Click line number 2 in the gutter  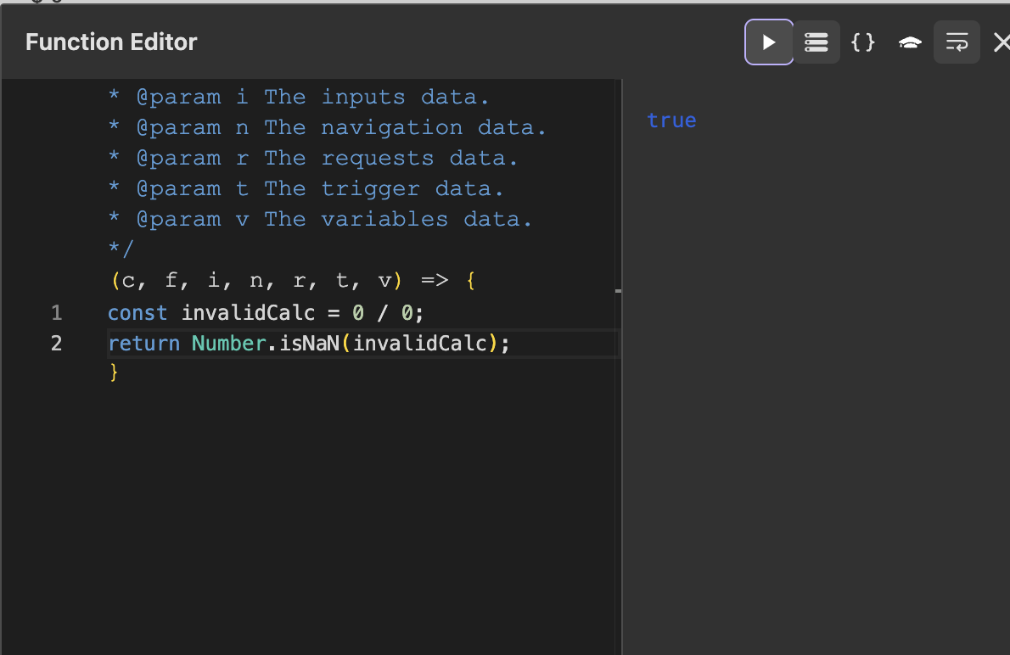[x=57, y=344]
